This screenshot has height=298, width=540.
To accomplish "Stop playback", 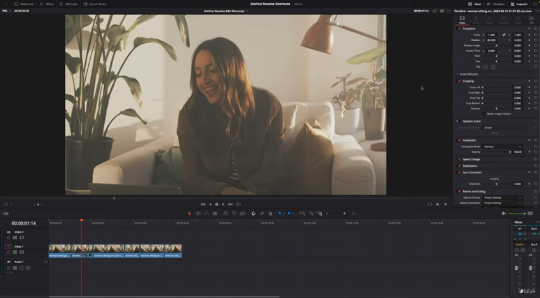I will click(x=217, y=204).
